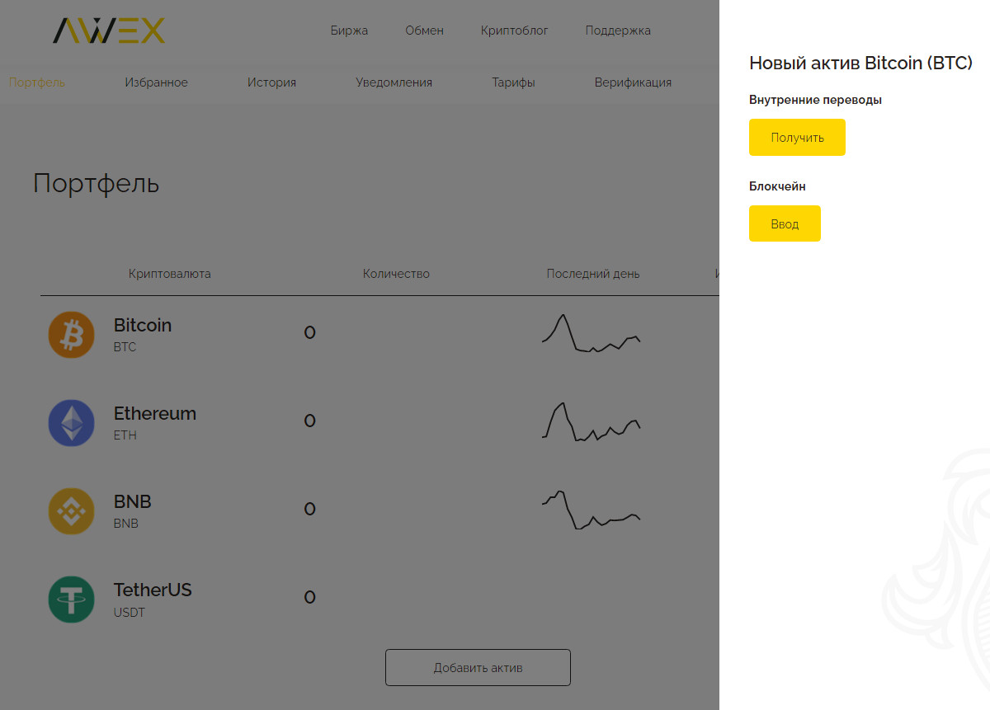View the Ethereum last-day price chart
Screen dimensions: 990x710
pos(591,421)
